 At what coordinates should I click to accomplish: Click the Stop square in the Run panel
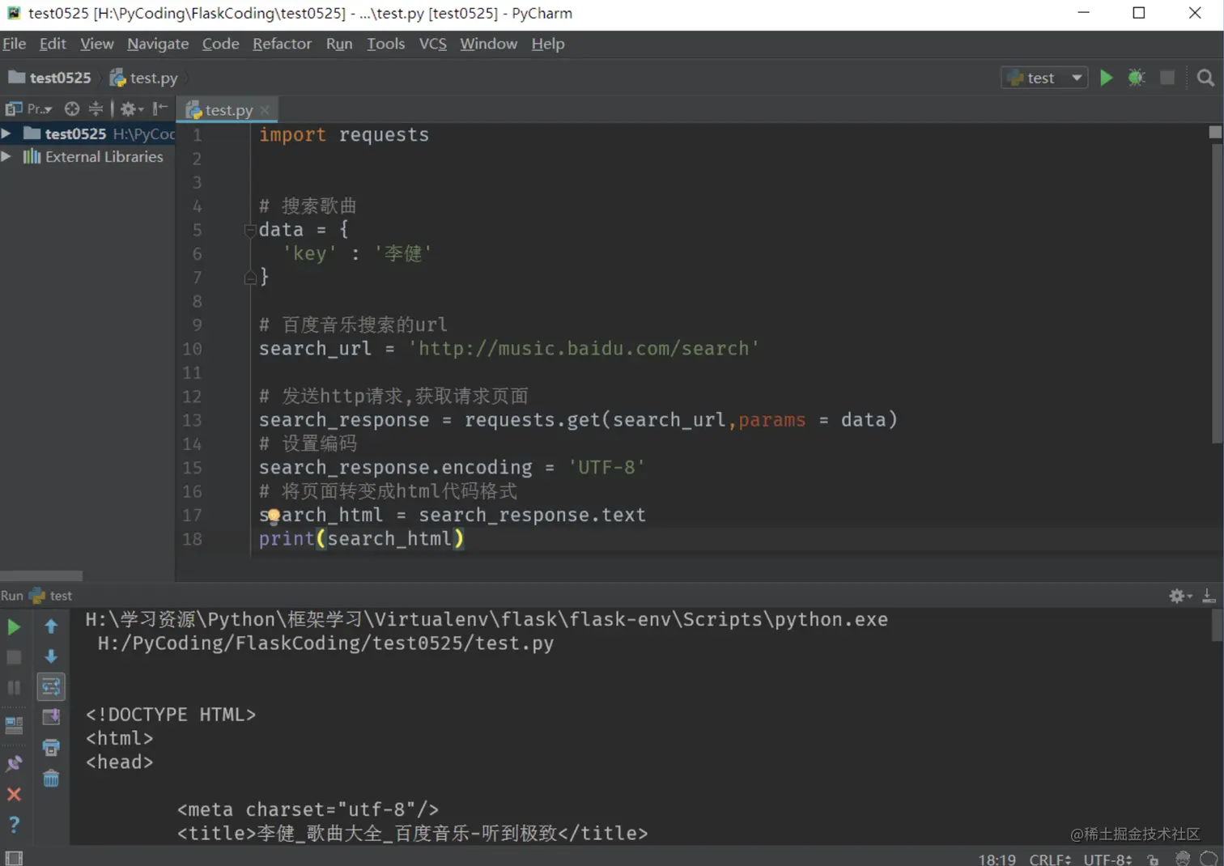coord(14,657)
